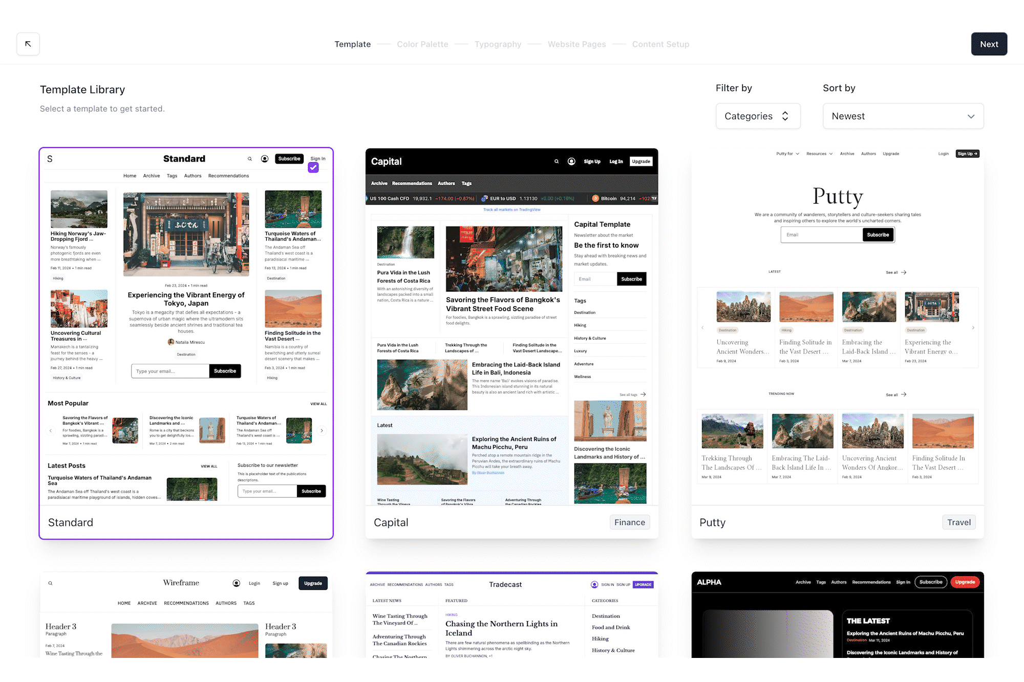Select the Putty template thumbnail

(838, 327)
